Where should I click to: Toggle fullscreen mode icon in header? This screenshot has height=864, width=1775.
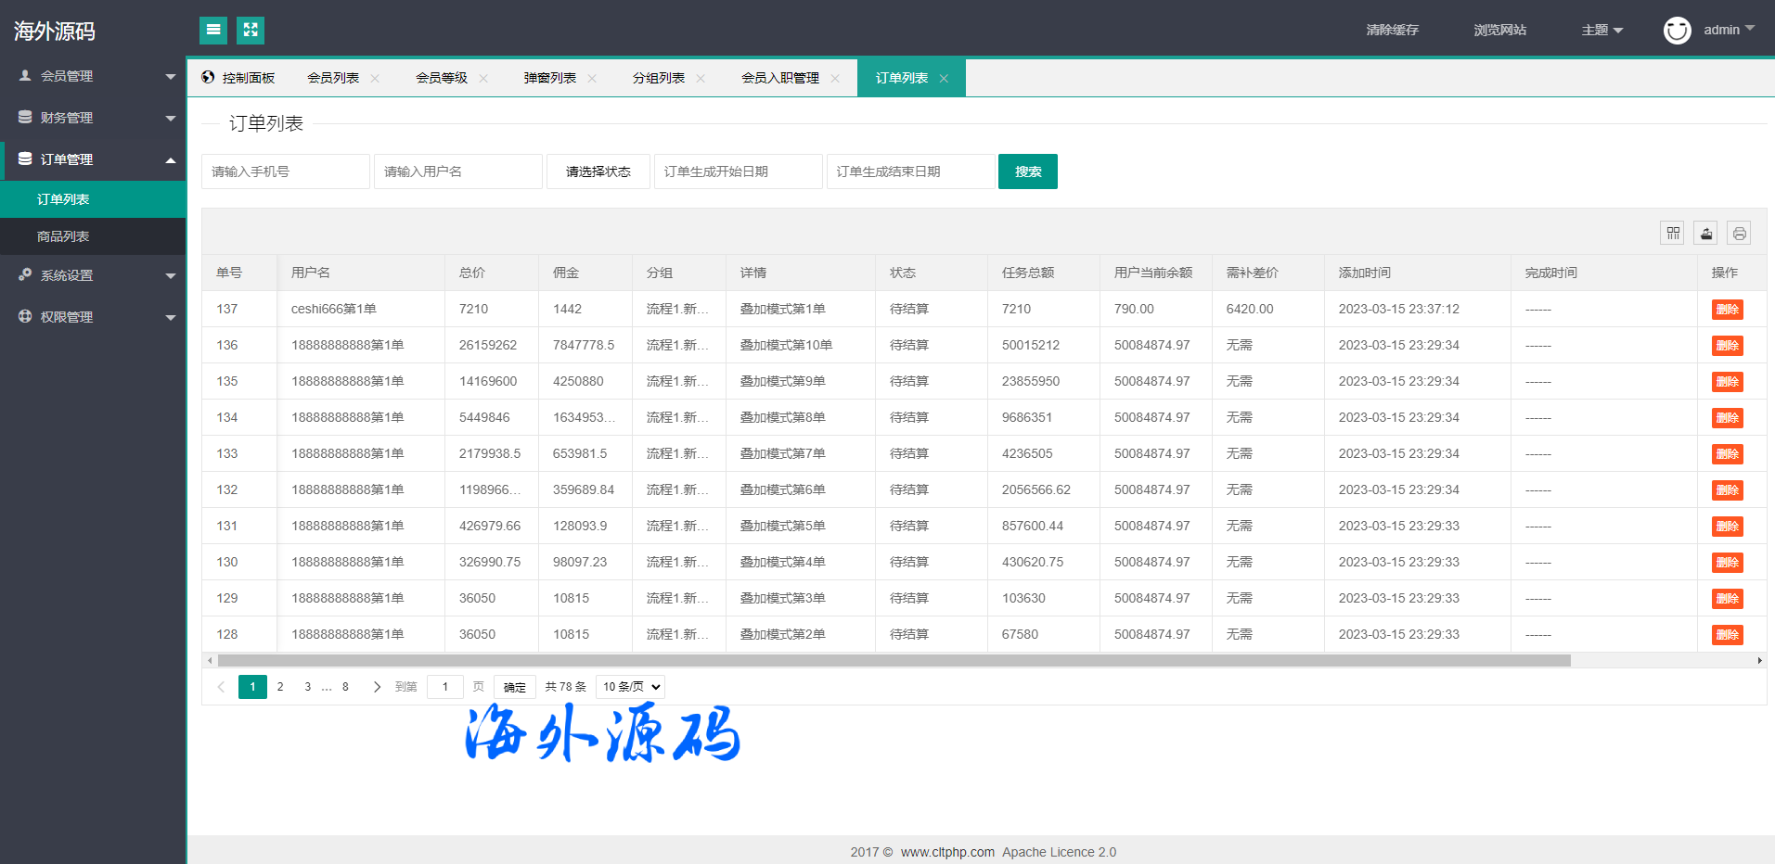pyautogui.click(x=251, y=31)
